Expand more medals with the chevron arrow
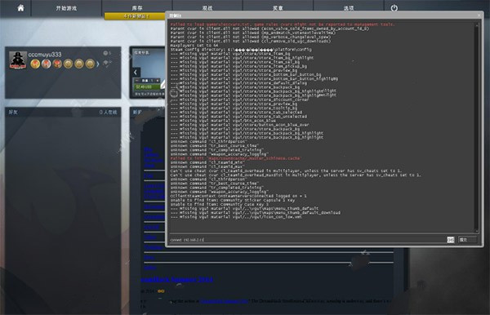The height and width of the screenshot is (315, 490). (98, 64)
